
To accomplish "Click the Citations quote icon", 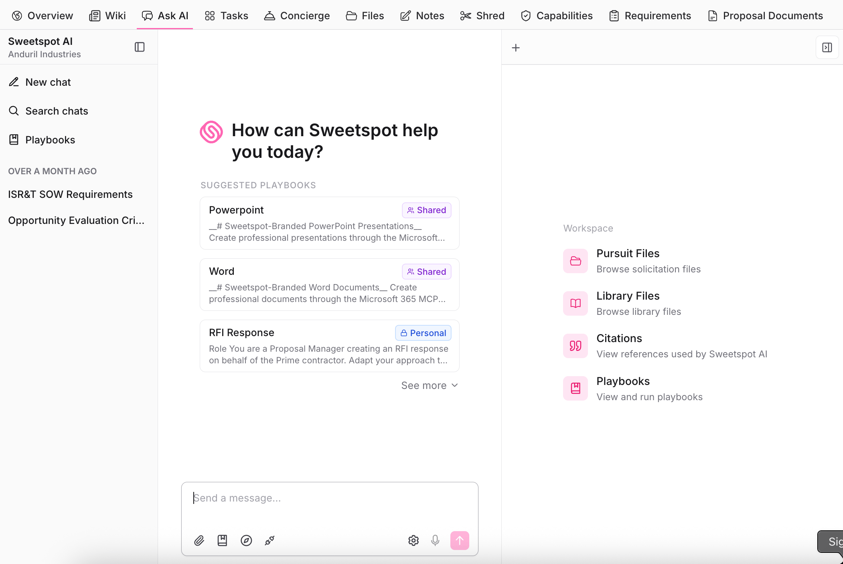I will pyautogui.click(x=576, y=346).
